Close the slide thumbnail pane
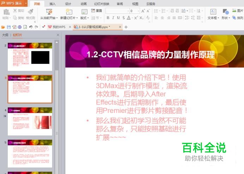Viewport: 244px width, 174px height. pyautogui.click(x=58, y=35)
